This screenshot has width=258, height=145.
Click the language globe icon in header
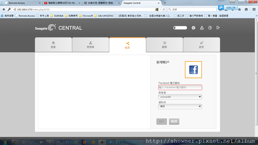pyautogui.click(x=193, y=28)
